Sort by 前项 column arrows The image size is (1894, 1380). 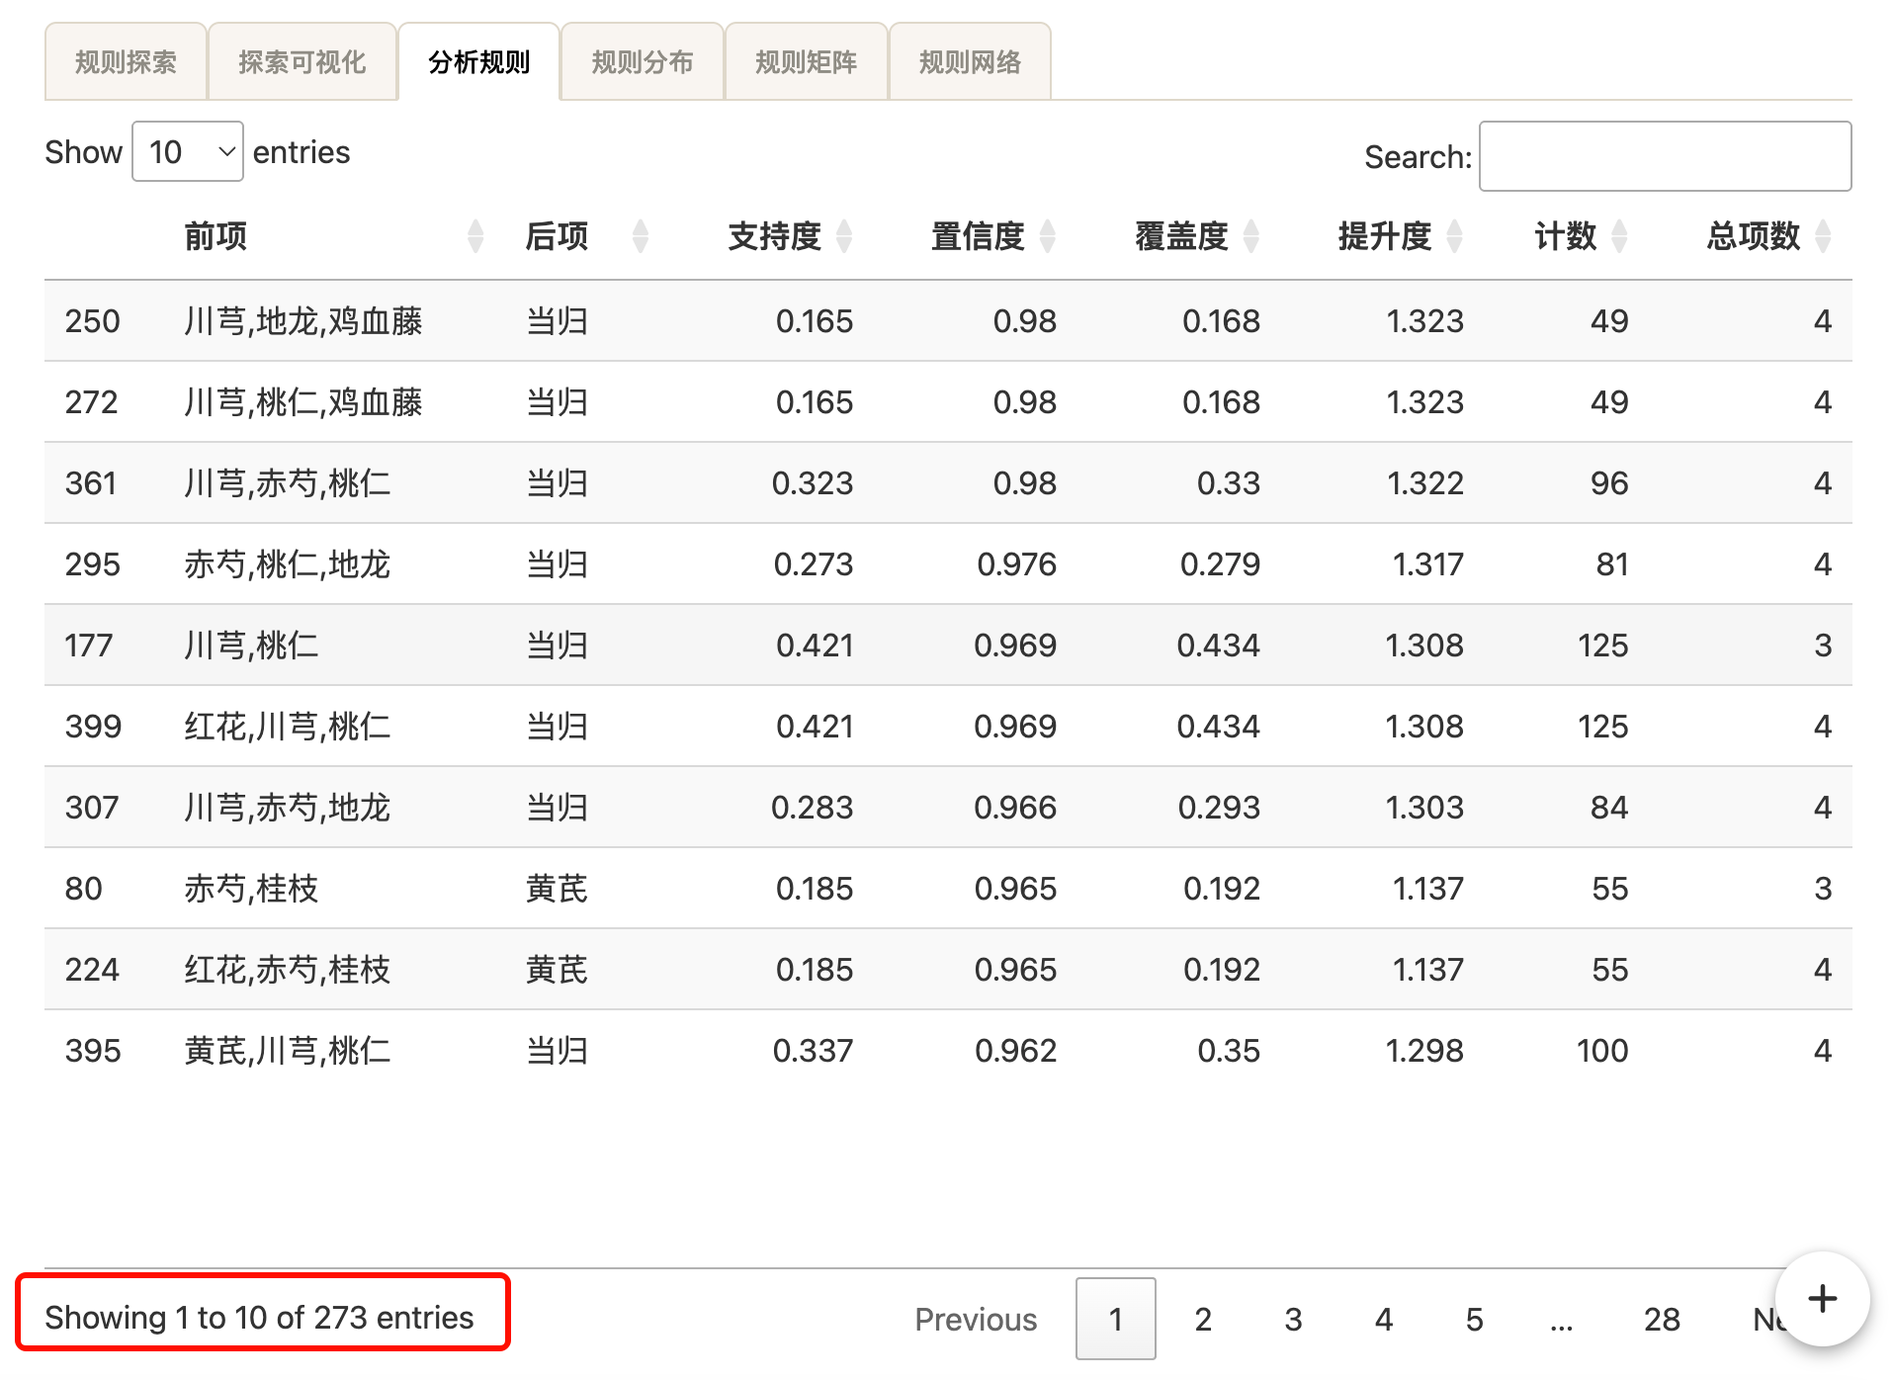click(x=475, y=236)
